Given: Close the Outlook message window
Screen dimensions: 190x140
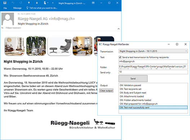Looking at the screenshot, I should [x=117, y=3].
